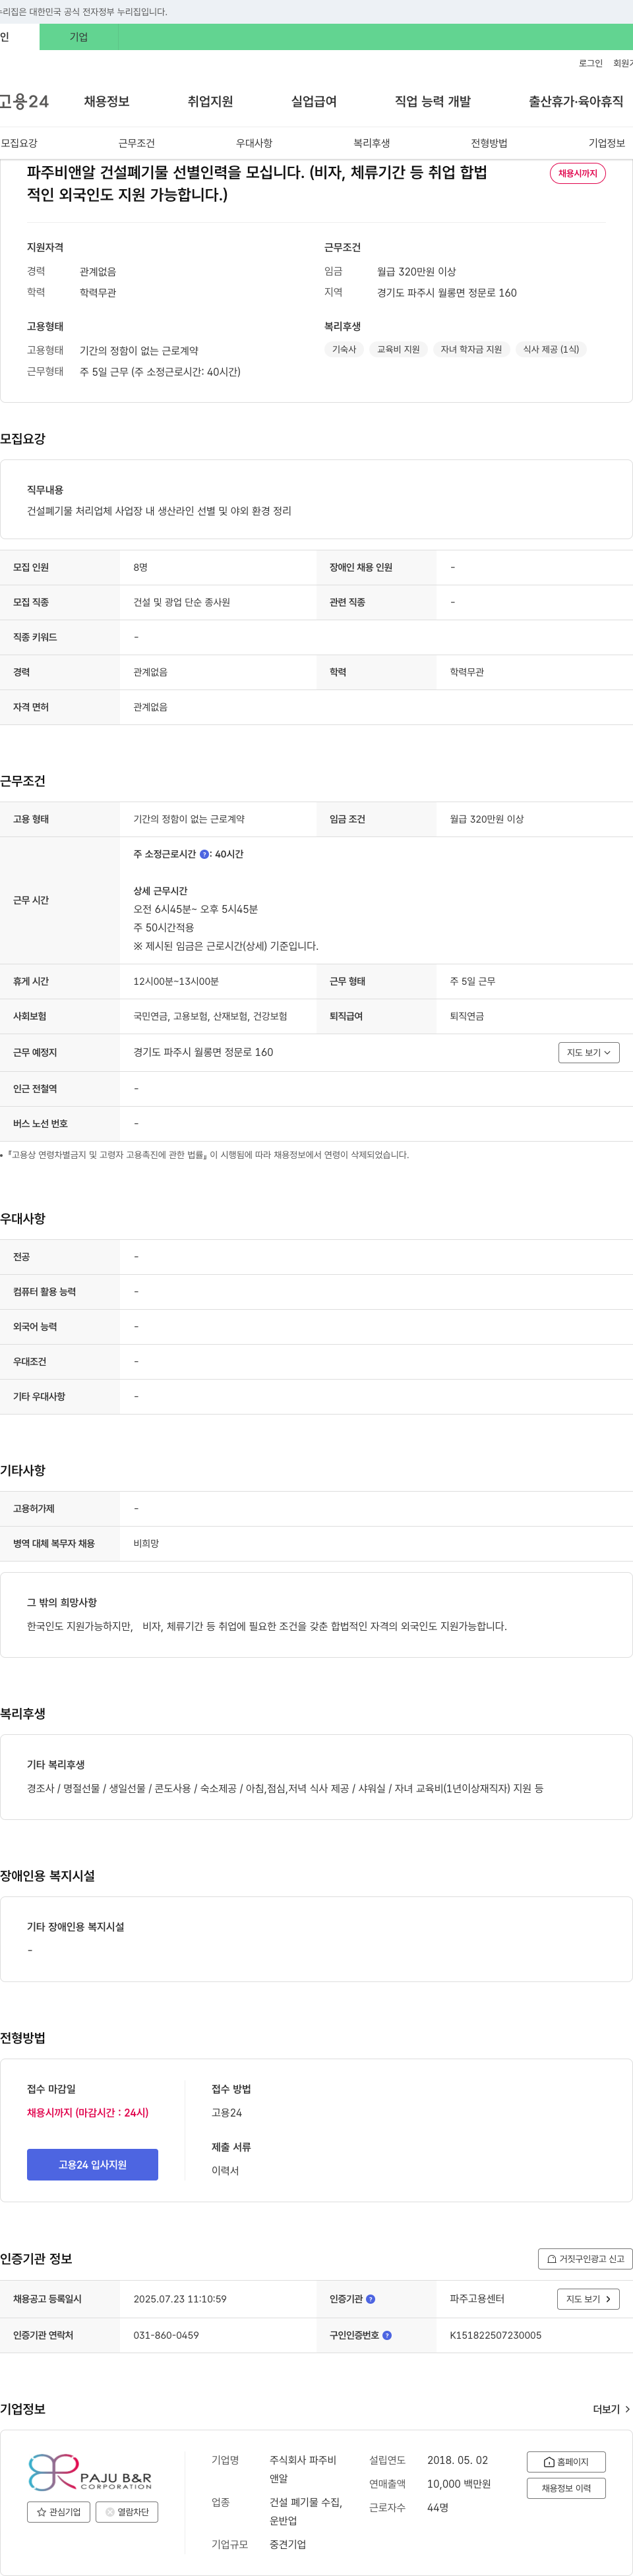This screenshot has height=2576, width=633.
Task: Click the 기숙사 benefit tag
Action: click(344, 349)
